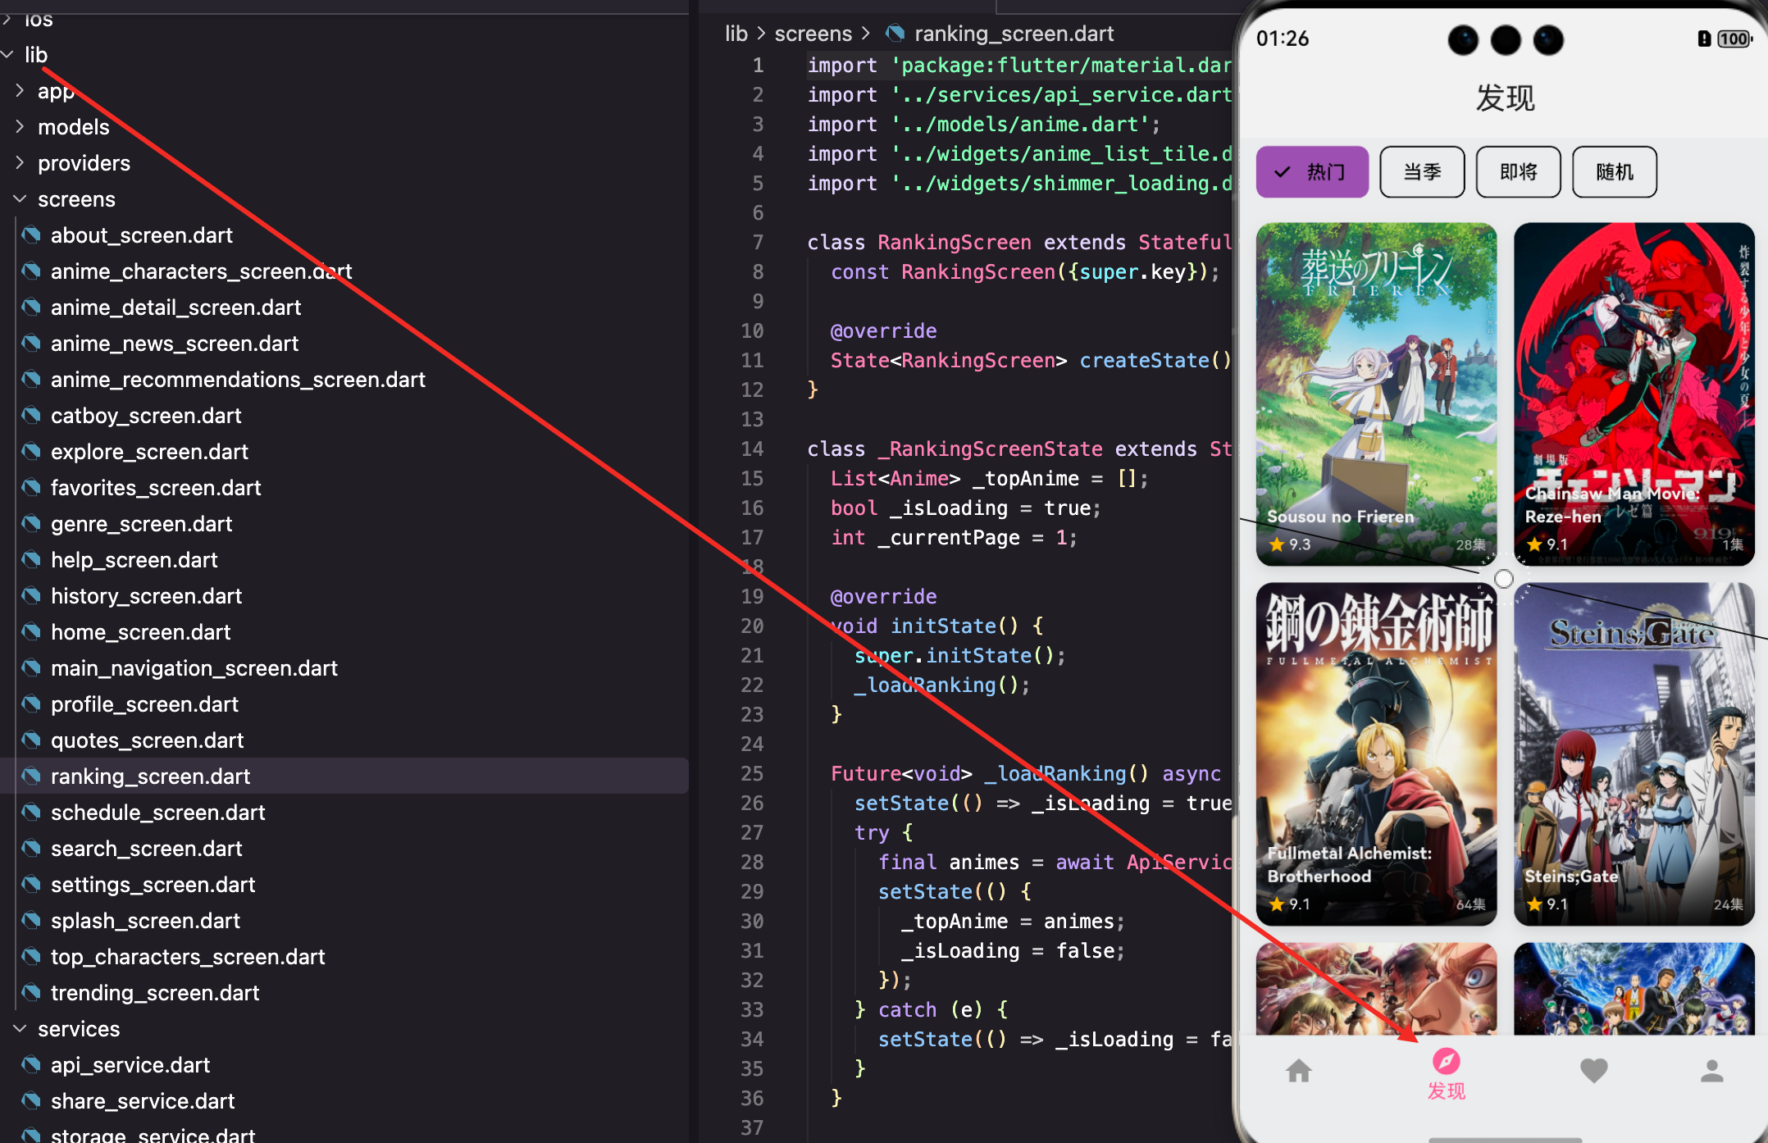Open the Chainsaw Man Movie: Reze-hen card
The height and width of the screenshot is (1143, 1768).
point(1634,394)
